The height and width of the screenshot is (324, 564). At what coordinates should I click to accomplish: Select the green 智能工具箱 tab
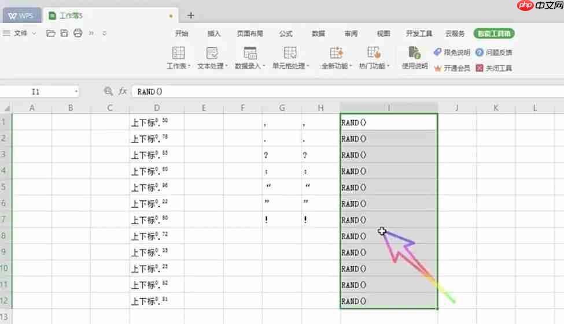coord(494,33)
